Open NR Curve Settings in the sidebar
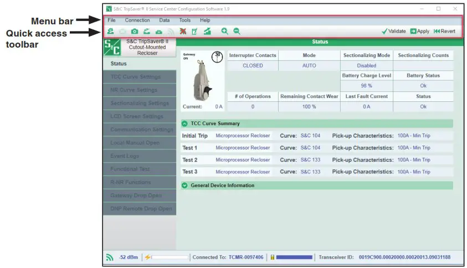The height and width of the screenshot is (268, 467). tap(140, 90)
